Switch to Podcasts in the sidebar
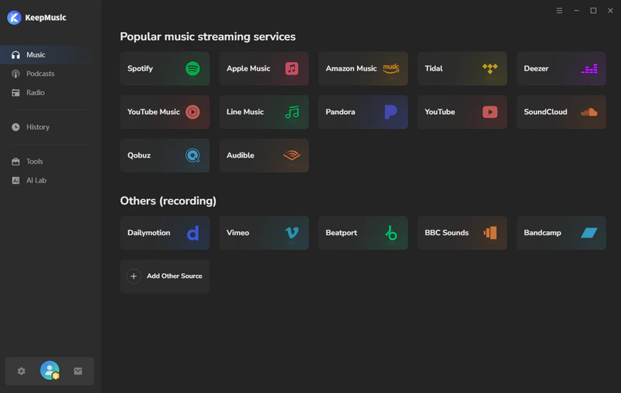This screenshot has height=393, width=621. pyautogui.click(x=40, y=74)
